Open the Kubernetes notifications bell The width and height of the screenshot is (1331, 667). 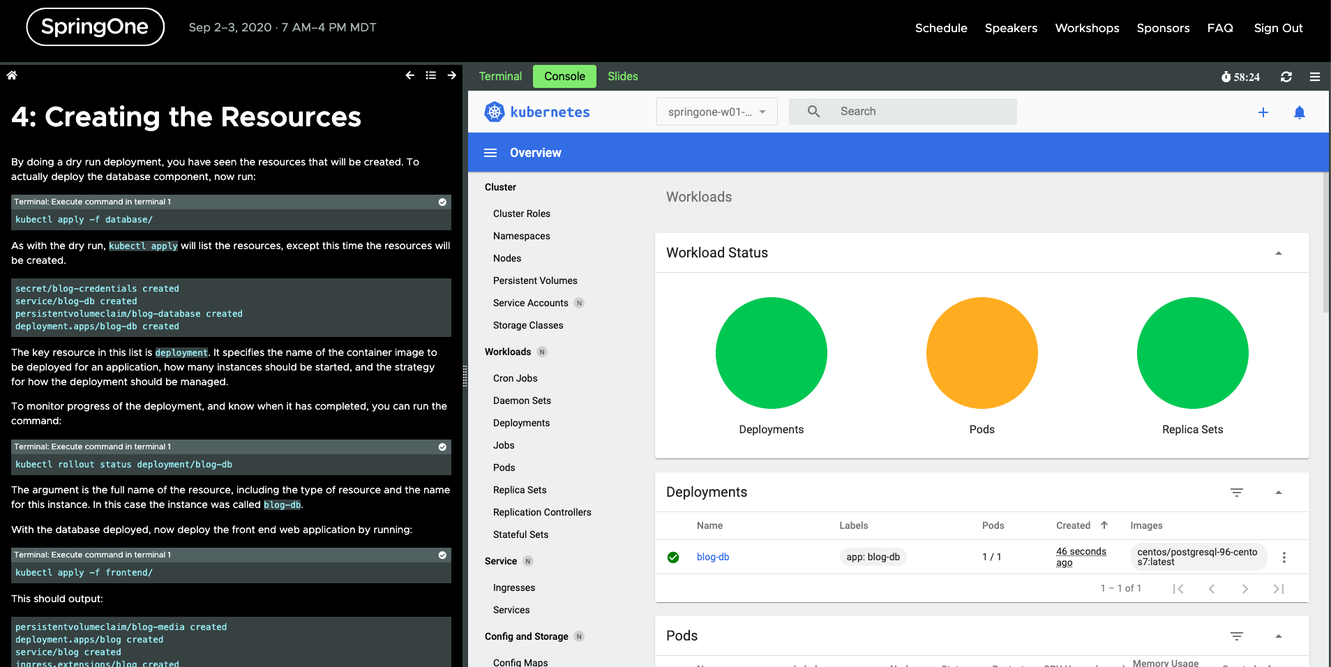tap(1299, 112)
